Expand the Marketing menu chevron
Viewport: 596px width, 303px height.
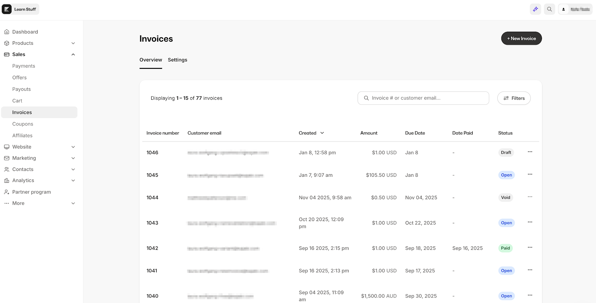pyautogui.click(x=73, y=158)
